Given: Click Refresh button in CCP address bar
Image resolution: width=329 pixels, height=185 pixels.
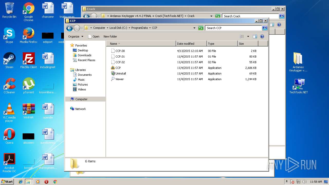Looking at the screenshot, I should [x=201, y=28].
